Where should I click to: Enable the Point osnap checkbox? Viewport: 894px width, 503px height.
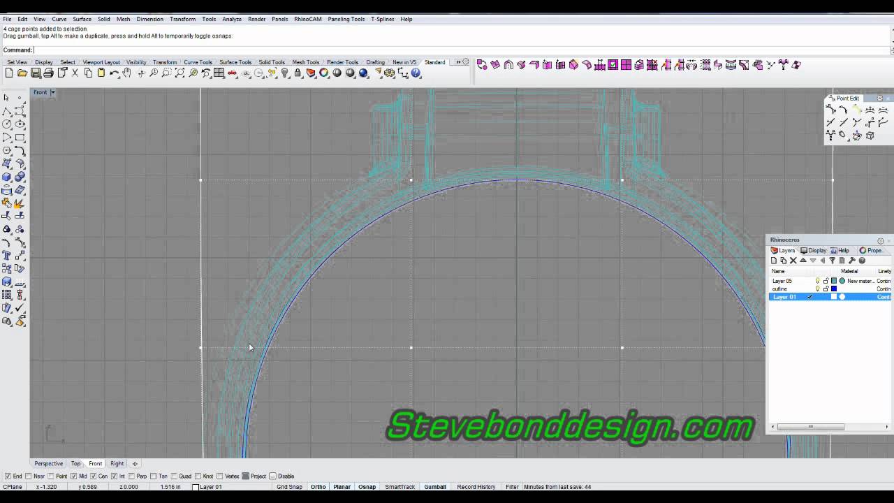coord(51,476)
